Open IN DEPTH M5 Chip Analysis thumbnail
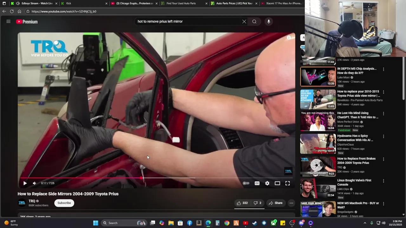This screenshot has width=406, height=228. pyautogui.click(x=318, y=76)
